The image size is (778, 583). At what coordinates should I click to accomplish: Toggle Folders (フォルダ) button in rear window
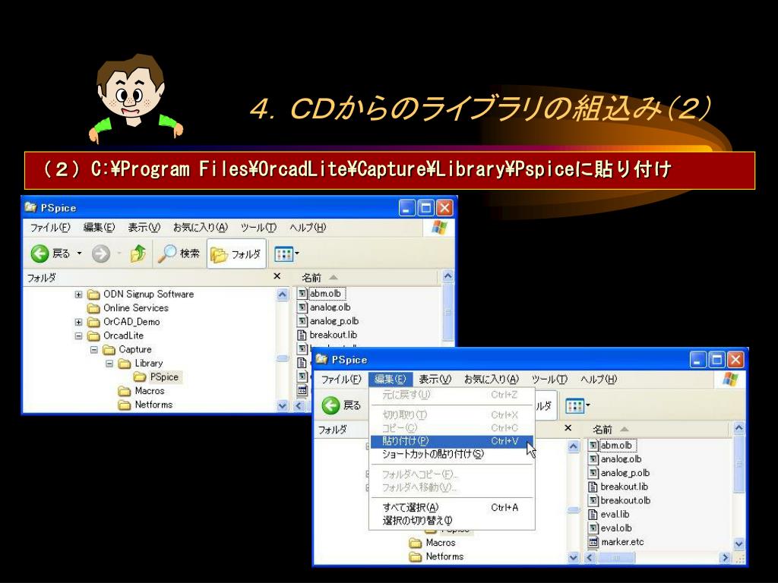(x=236, y=254)
